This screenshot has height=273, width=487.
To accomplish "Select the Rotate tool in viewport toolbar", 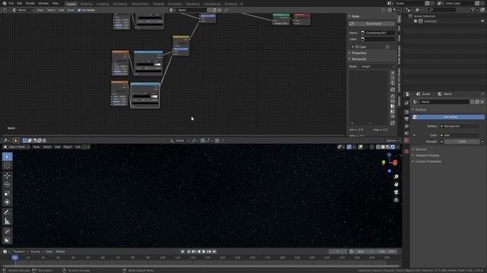I will (x=7, y=184).
